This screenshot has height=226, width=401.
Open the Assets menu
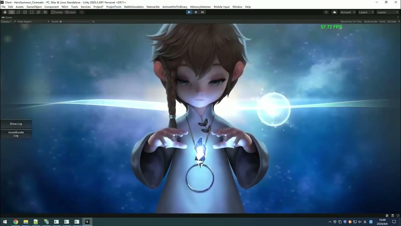click(x=20, y=7)
